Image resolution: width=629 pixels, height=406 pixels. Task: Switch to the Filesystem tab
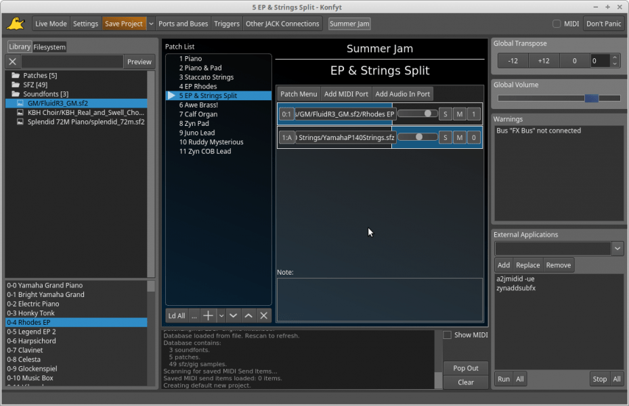(49, 47)
